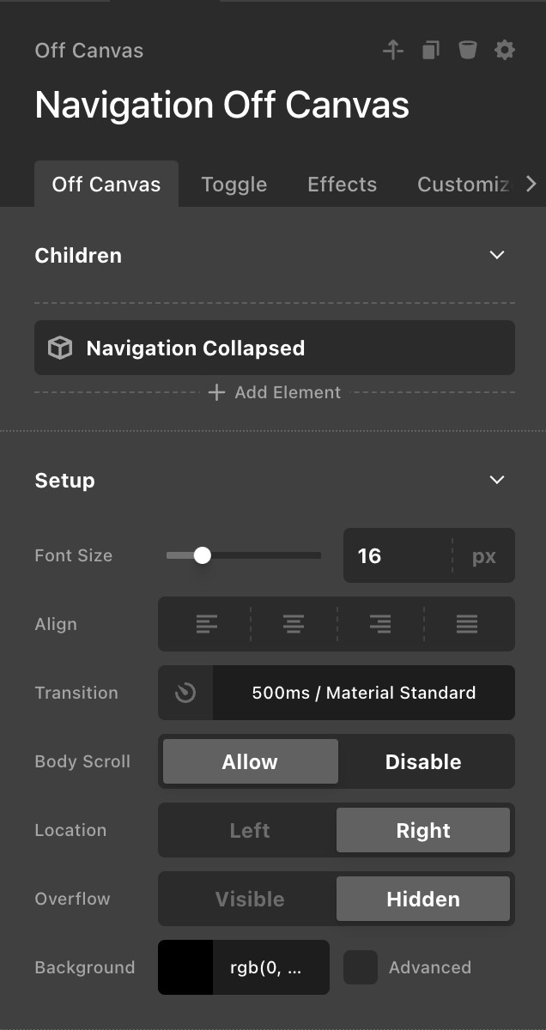Click the duplicate element icon
The height and width of the screenshot is (1030, 546).
point(430,51)
